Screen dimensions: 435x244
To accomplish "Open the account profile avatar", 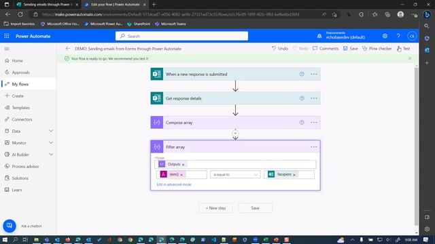I will pyautogui.click(x=412, y=36).
